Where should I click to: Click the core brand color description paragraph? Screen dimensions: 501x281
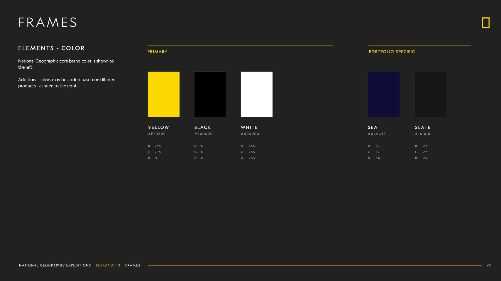(x=66, y=64)
